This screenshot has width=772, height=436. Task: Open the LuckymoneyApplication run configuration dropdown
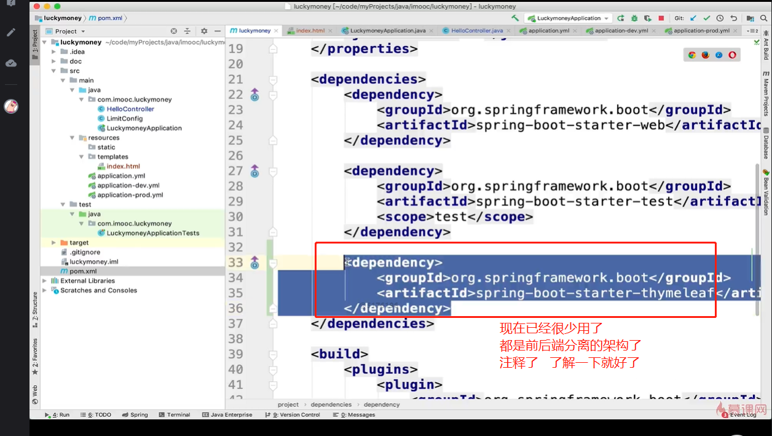coord(569,18)
